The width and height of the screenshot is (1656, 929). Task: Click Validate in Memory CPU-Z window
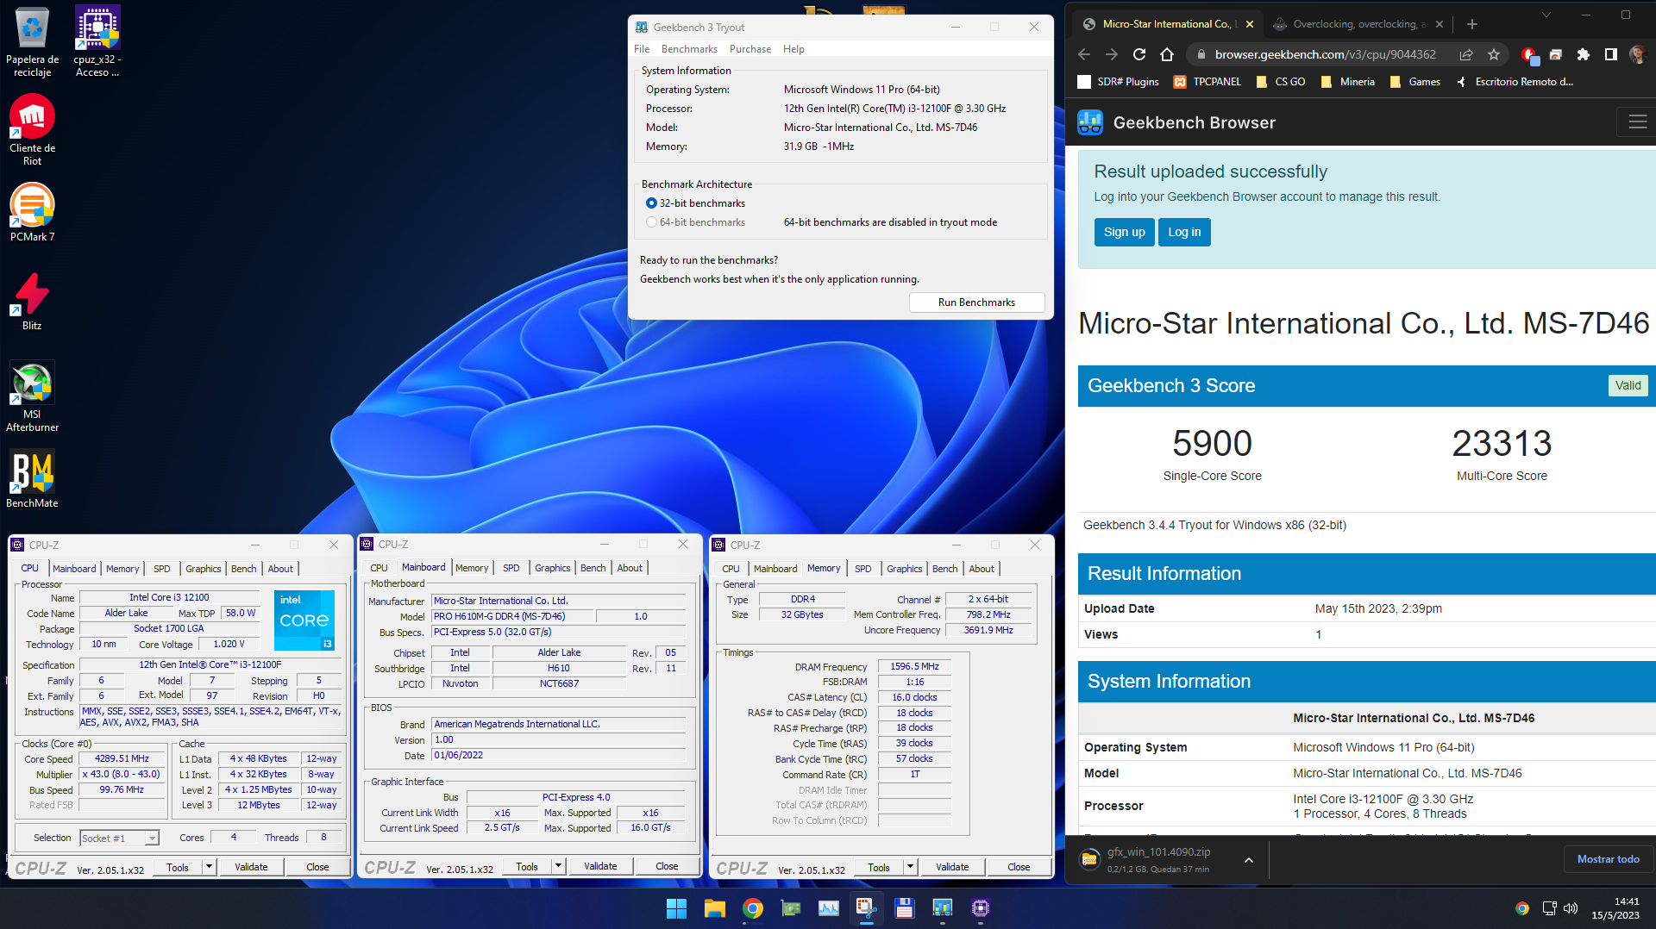(952, 867)
